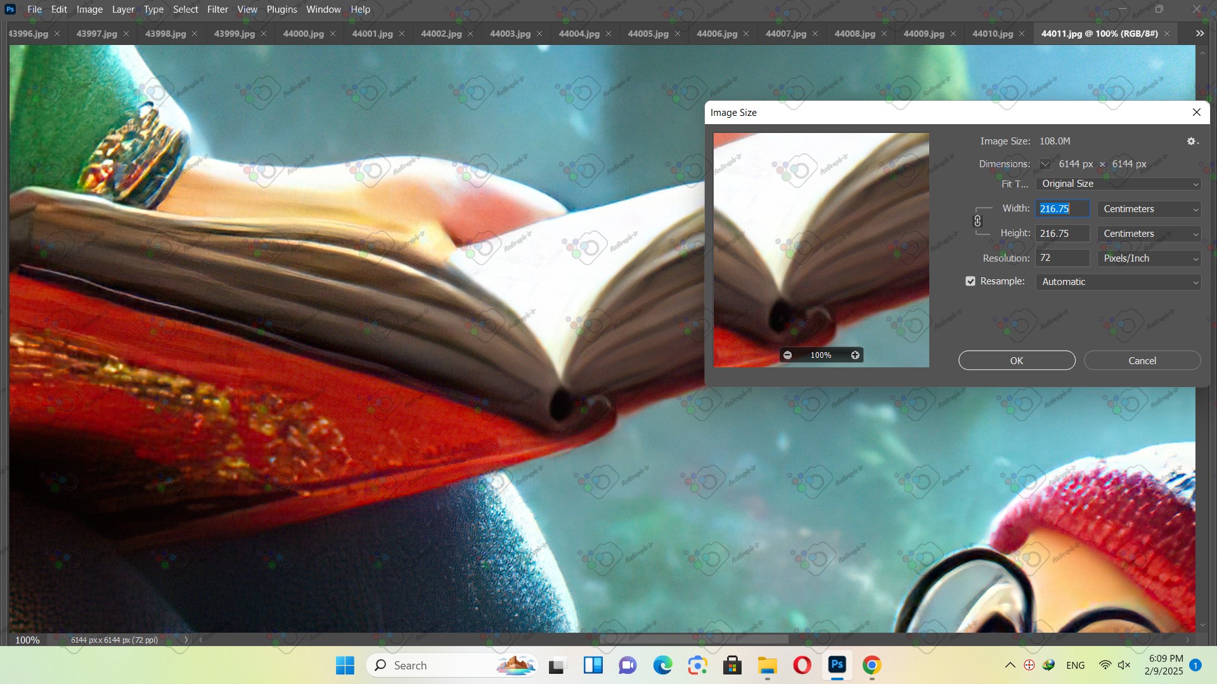Open Microsoft Edge from taskbar
Screen dimensions: 1217x684
663,666
